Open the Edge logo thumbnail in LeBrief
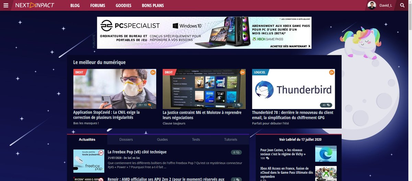The height and width of the screenshot is (181, 412). coord(326,154)
